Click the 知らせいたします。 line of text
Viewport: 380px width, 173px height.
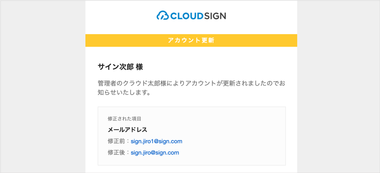pyautogui.click(x=123, y=93)
